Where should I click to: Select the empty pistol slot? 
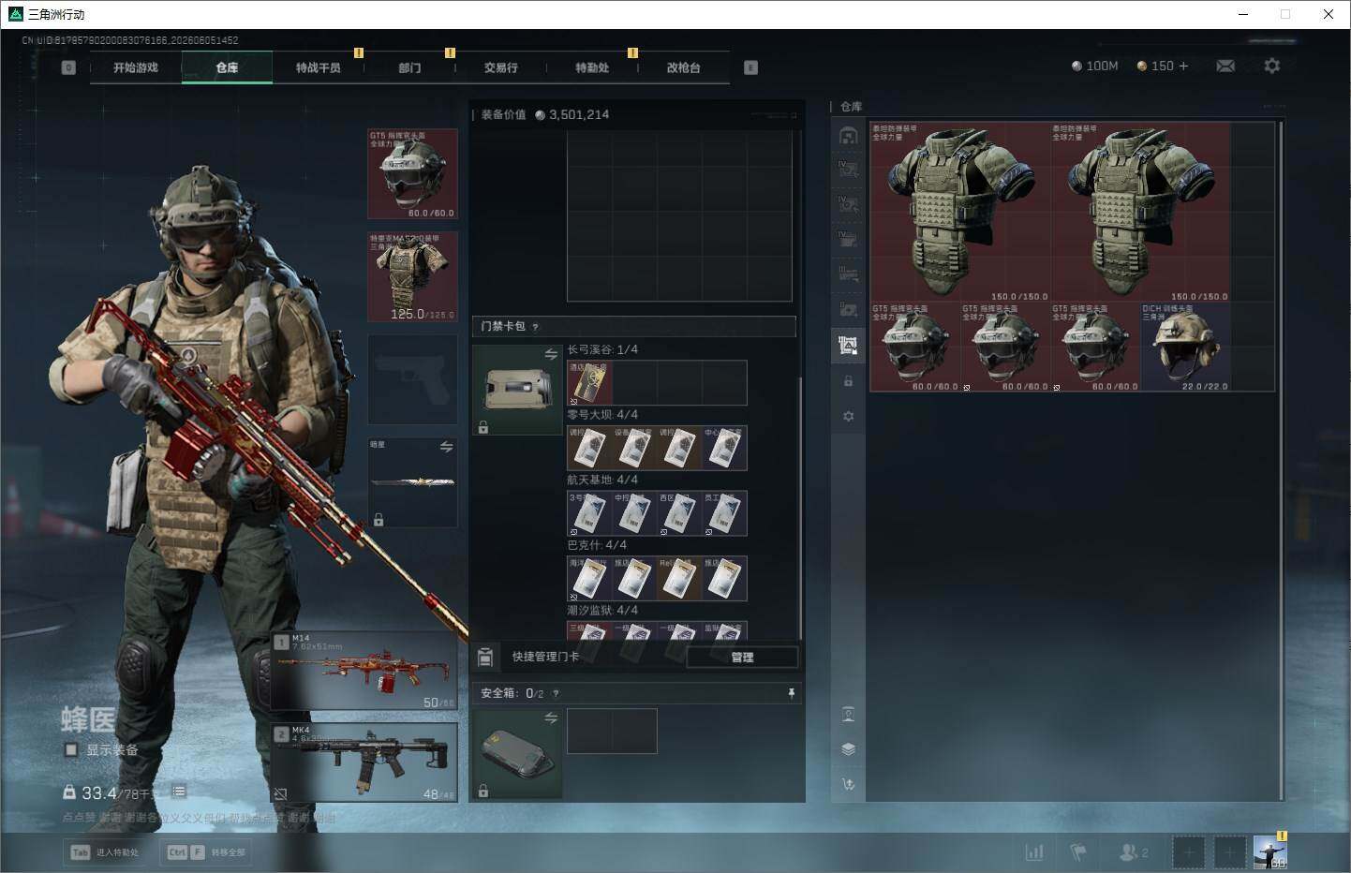pos(412,379)
